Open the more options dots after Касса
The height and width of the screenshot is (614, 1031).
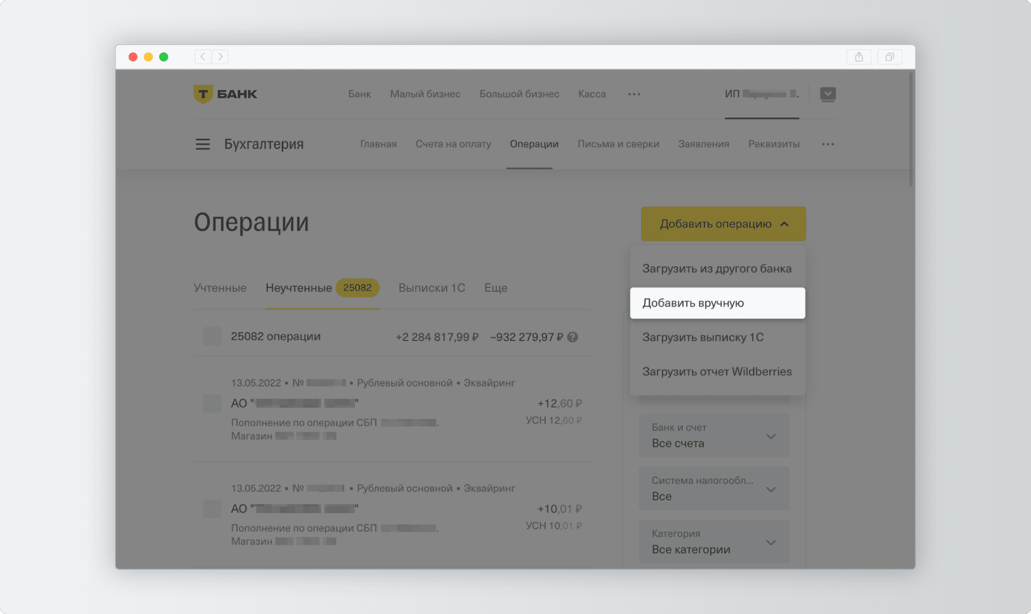pyautogui.click(x=634, y=94)
